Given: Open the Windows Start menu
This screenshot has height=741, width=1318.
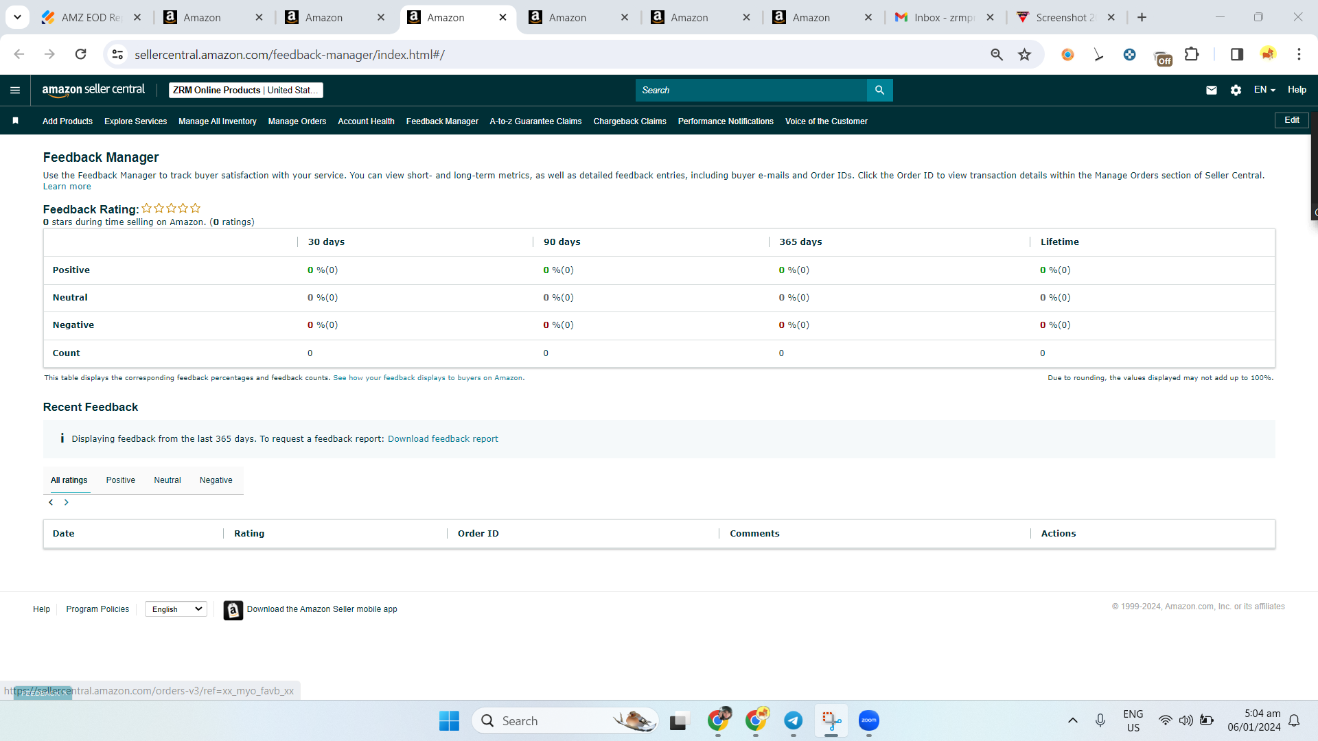Looking at the screenshot, I should coord(449,720).
